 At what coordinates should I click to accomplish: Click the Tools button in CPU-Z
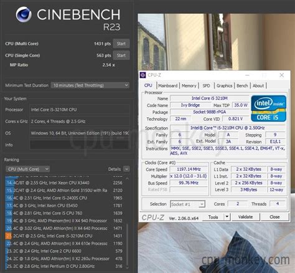pos(213,217)
